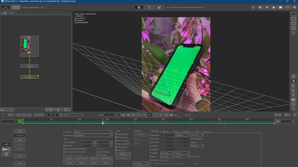This screenshot has width=298, height=167.
Task: Open the Current clip dropdown
Action: click(93, 132)
